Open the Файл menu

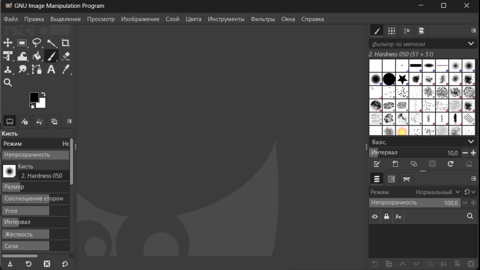(11, 19)
